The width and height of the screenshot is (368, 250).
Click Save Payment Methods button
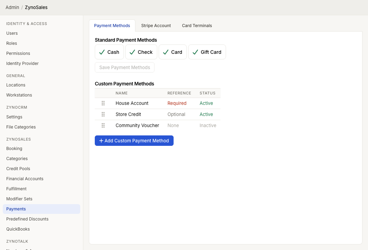[x=124, y=67]
